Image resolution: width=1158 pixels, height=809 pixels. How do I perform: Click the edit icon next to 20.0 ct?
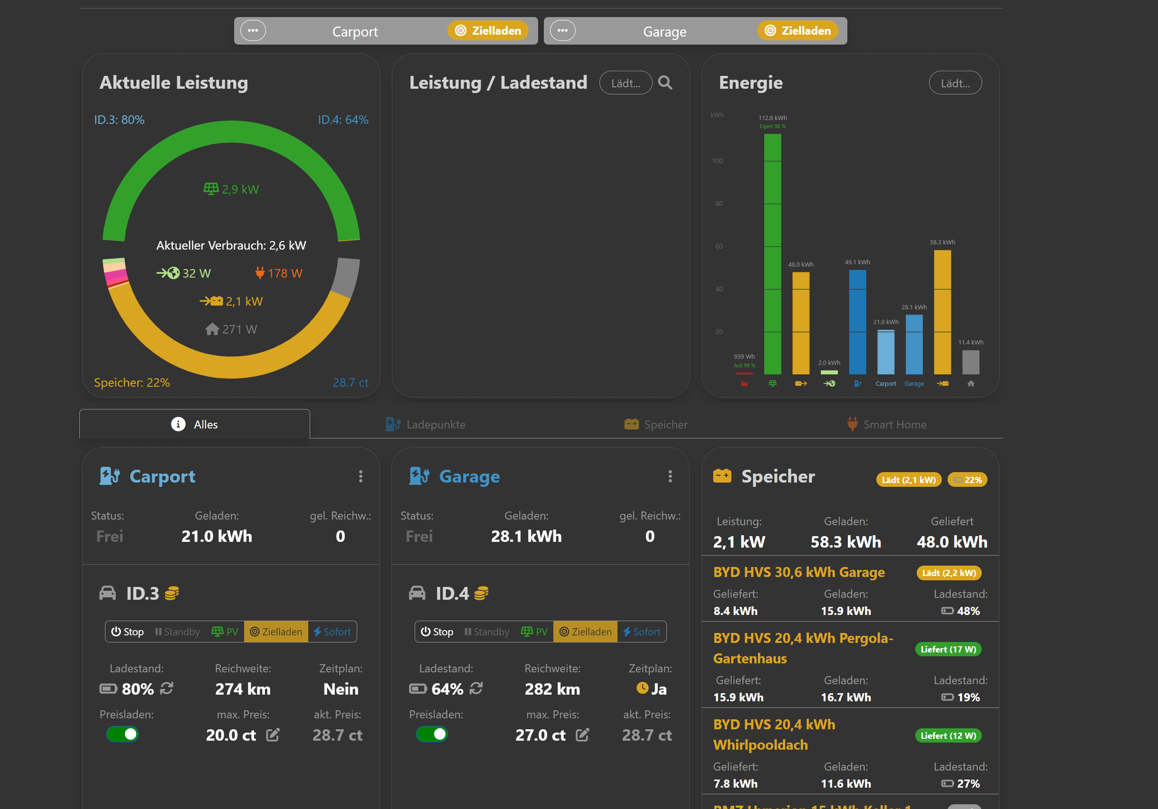tap(273, 735)
